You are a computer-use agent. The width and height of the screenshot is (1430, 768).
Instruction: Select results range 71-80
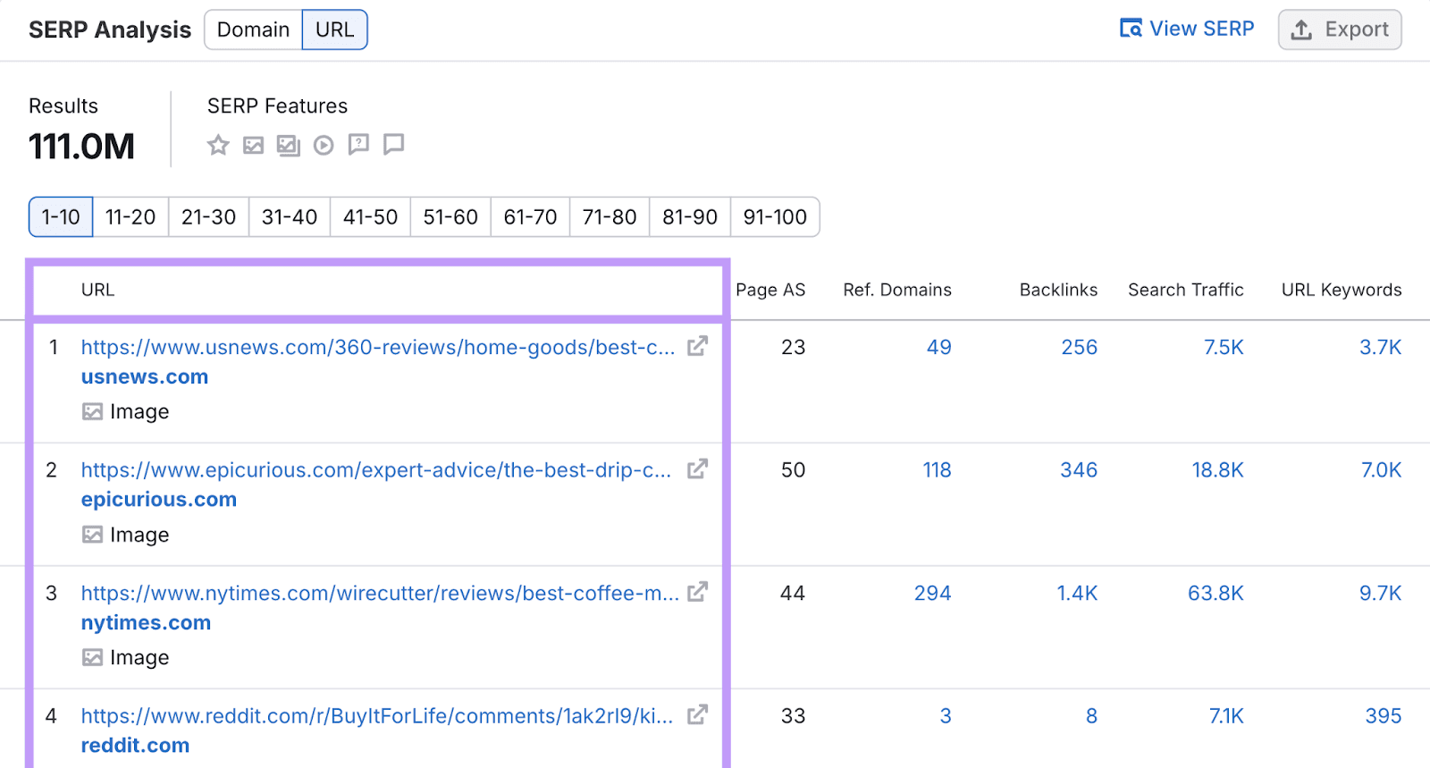pos(610,216)
